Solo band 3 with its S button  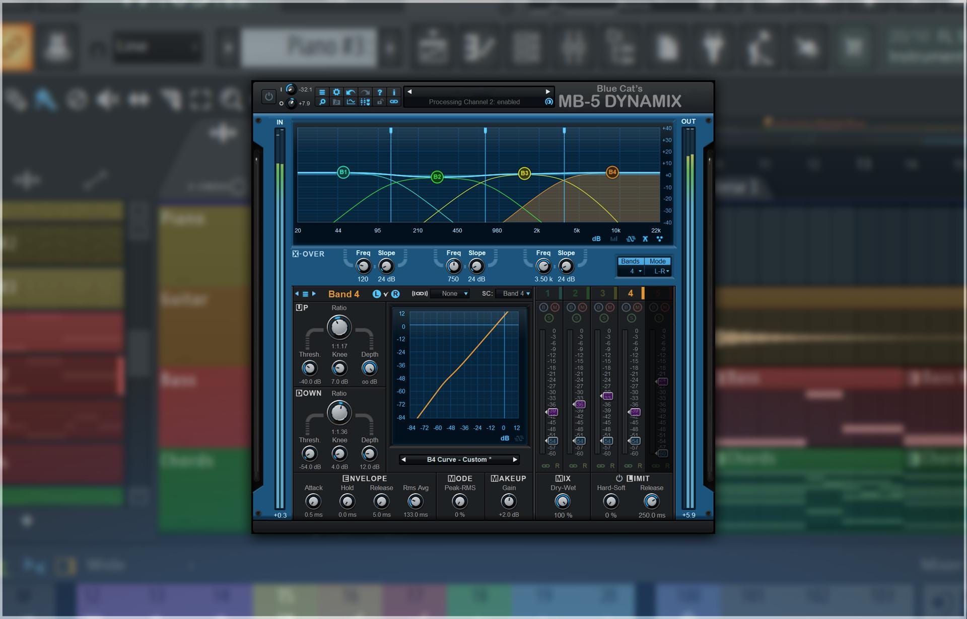click(x=604, y=318)
